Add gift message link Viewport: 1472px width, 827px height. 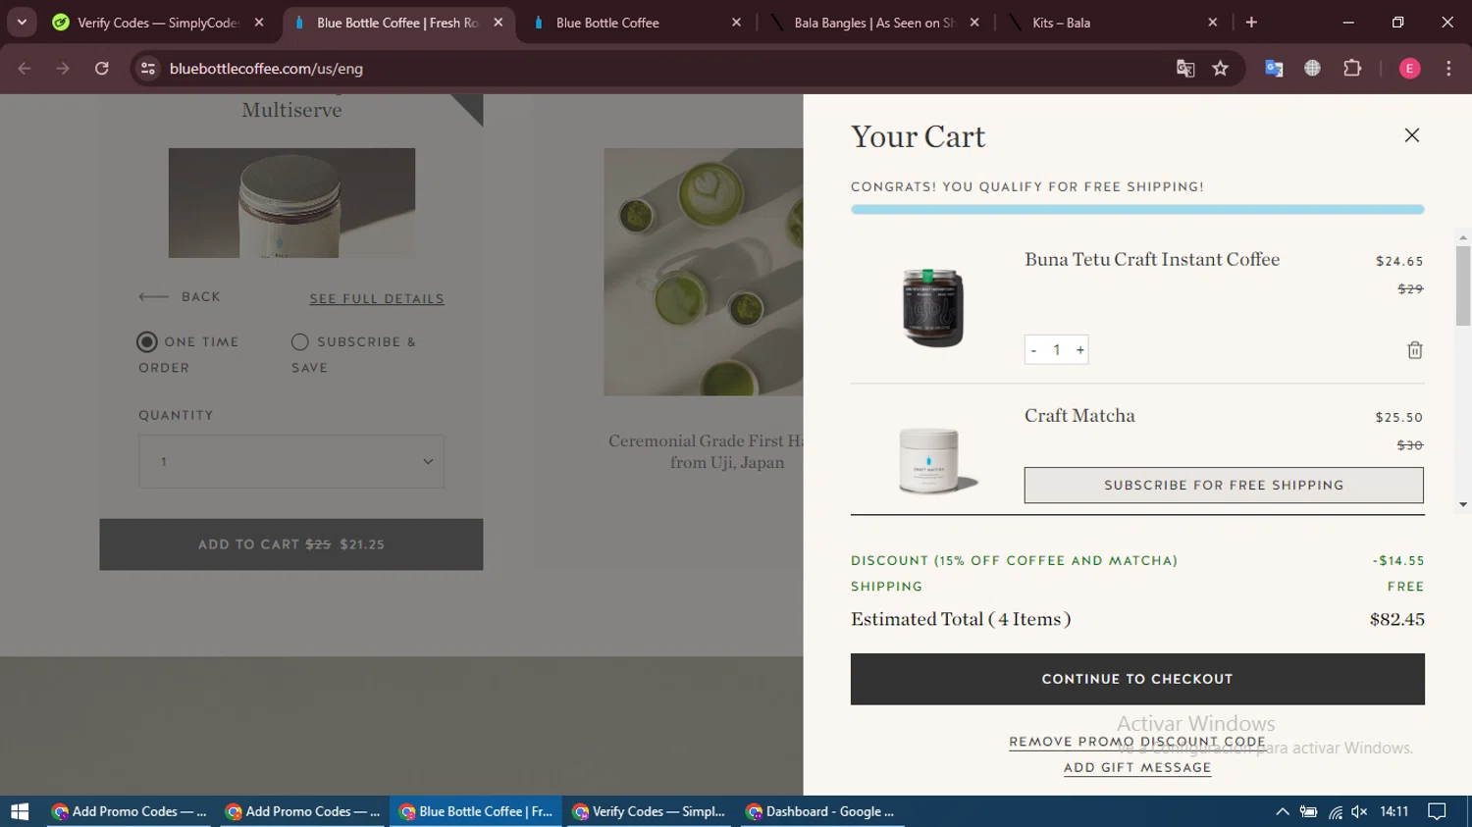click(1137, 767)
